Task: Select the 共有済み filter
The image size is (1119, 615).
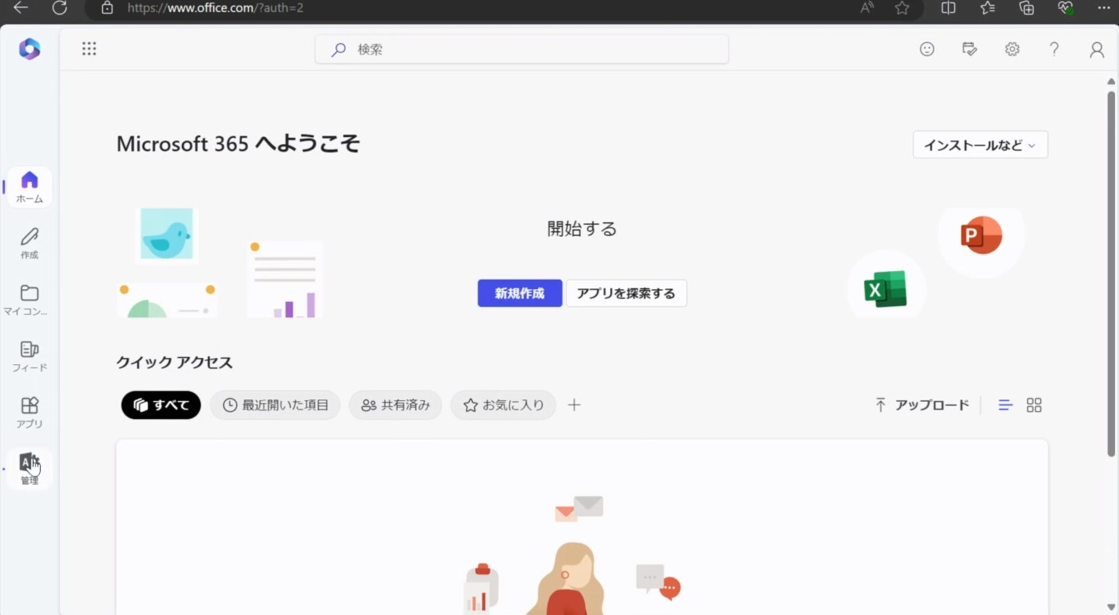Action: (x=395, y=405)
